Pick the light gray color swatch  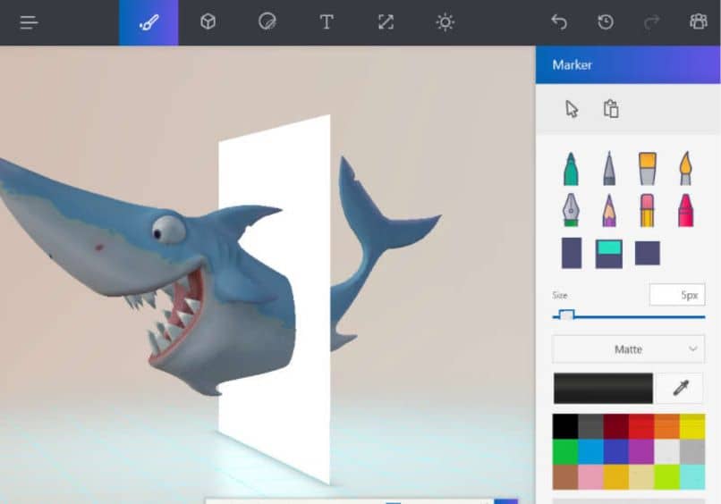click(x=692, y=451)
